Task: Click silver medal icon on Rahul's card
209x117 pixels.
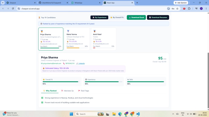Action: (68, 31)
